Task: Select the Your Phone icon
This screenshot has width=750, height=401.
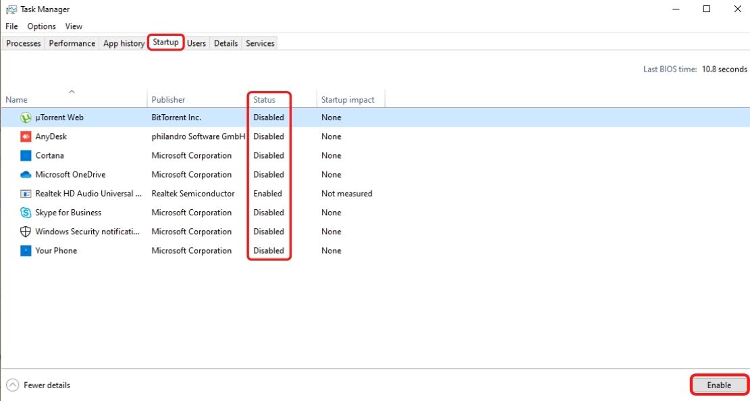Action: coord(26,250)
